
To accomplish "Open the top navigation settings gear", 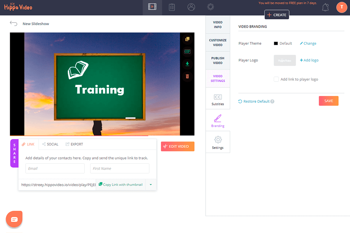I will 210,7.
